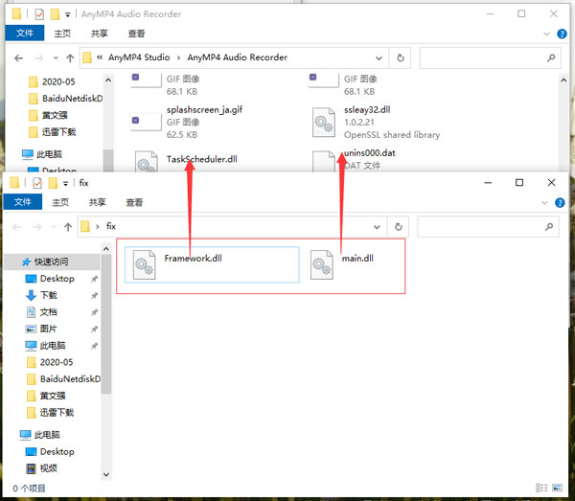
Task: Open 文档 in fix navigation pane
Action: 49,312
